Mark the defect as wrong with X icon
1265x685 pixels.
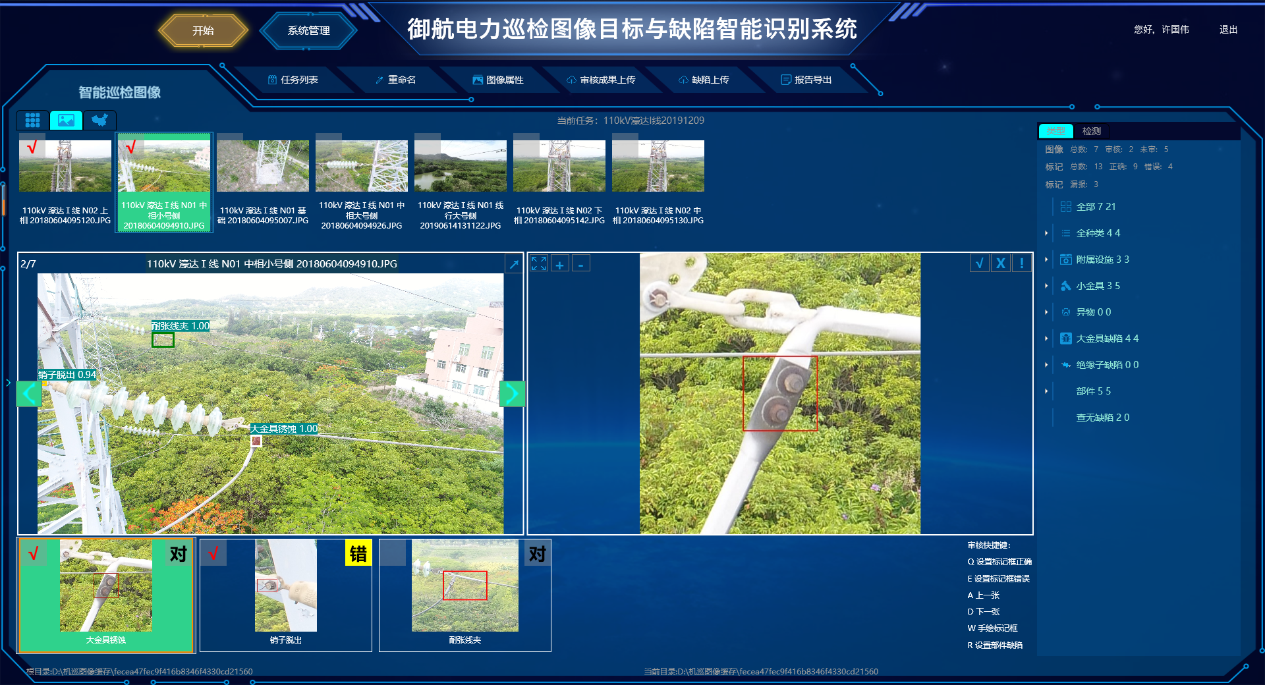1000,263
